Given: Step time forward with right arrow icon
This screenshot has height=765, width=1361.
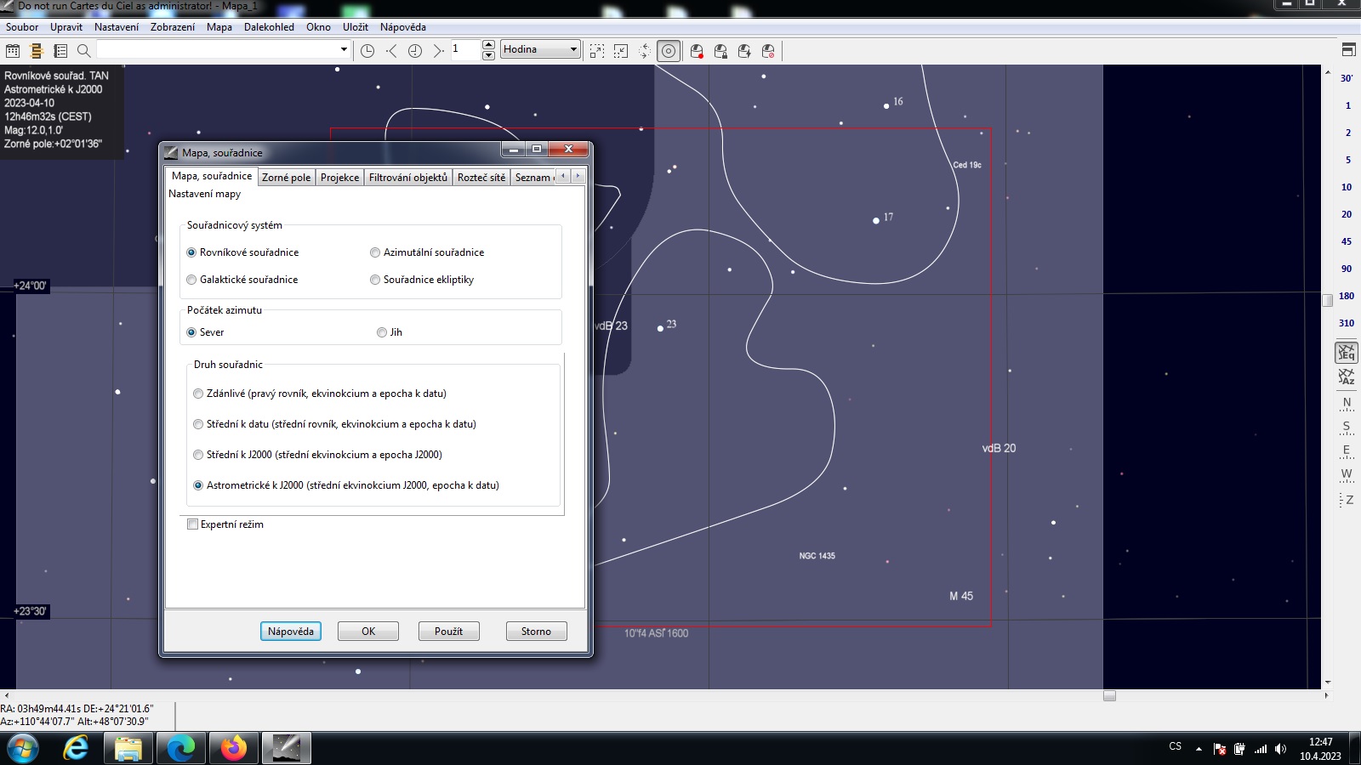Looking at the screenshot, I should (x=438, y=51).
